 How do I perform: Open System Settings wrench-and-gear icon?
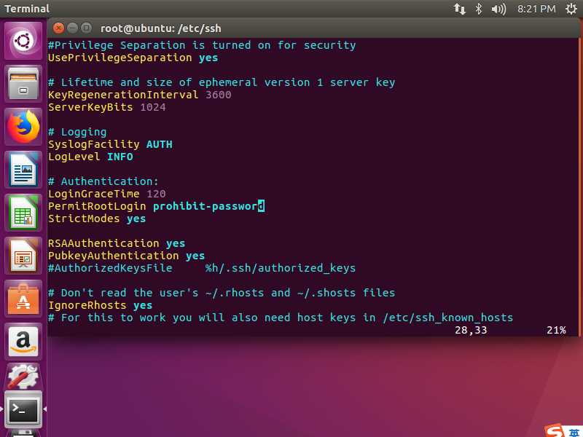[23, 376]
